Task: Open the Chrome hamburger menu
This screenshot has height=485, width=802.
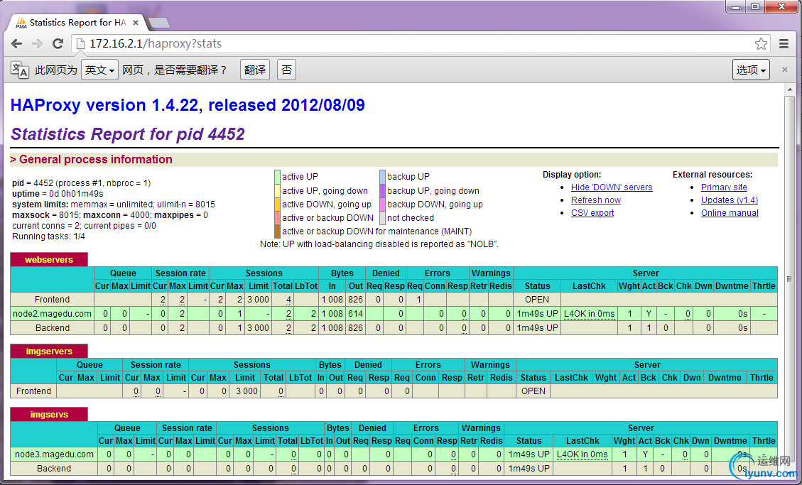Action: point(784,44)
